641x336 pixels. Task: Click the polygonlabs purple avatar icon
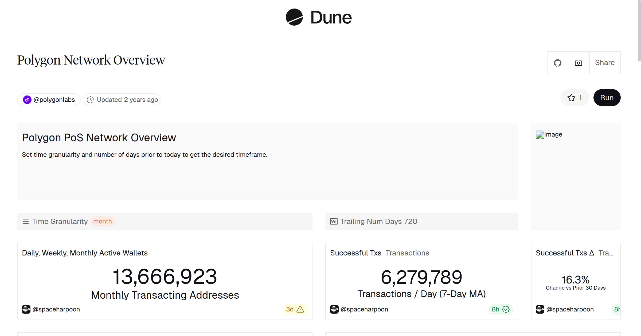(x=27, y=100)
